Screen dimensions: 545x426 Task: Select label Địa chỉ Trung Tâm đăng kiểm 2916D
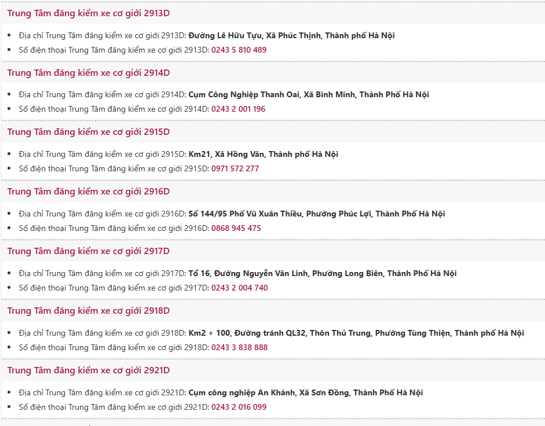pyautogui.click(x=103, y=214)
